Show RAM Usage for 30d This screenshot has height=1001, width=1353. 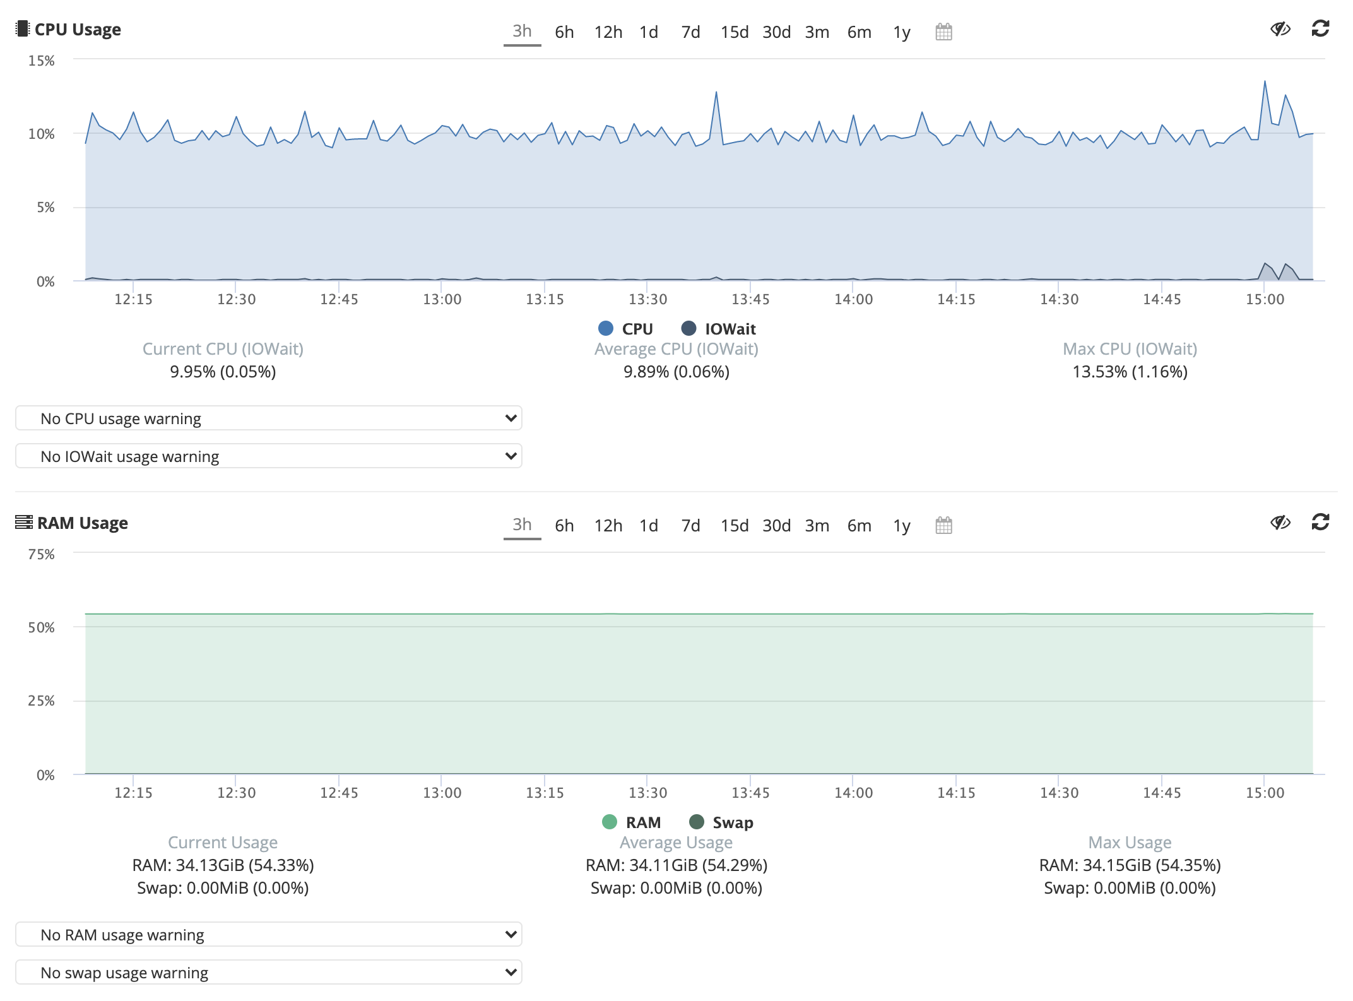tap(777, 526)
